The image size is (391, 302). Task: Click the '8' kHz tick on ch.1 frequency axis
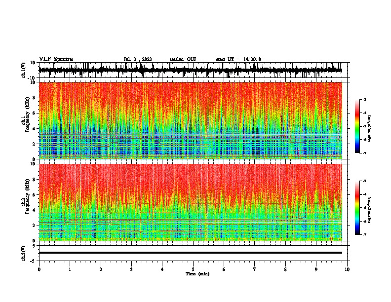[35, 98]
